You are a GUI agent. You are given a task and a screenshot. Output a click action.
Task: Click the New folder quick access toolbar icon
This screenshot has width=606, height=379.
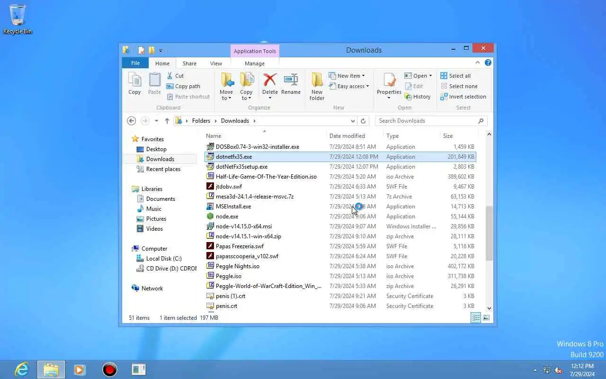(151, 50)
